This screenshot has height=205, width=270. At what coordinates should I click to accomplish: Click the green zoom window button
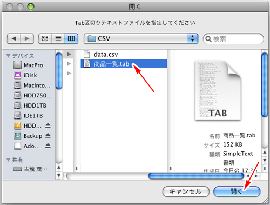tap(31, 7)
